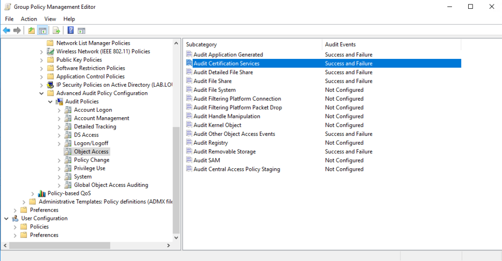
Task: Click the Audit SAM policy icon
Action: tap(189, 160)
